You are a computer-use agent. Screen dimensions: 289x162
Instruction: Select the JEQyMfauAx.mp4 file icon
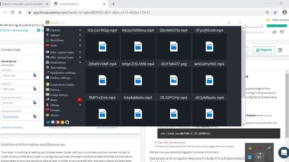click(x=209, y=114)
